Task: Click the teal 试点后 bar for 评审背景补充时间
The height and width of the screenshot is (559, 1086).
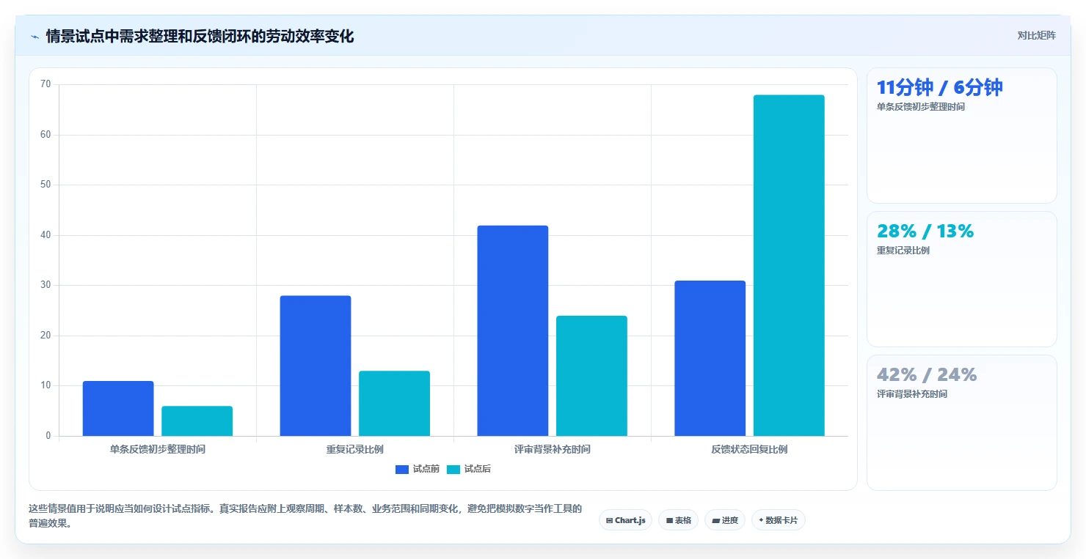Action: [591, 376]
